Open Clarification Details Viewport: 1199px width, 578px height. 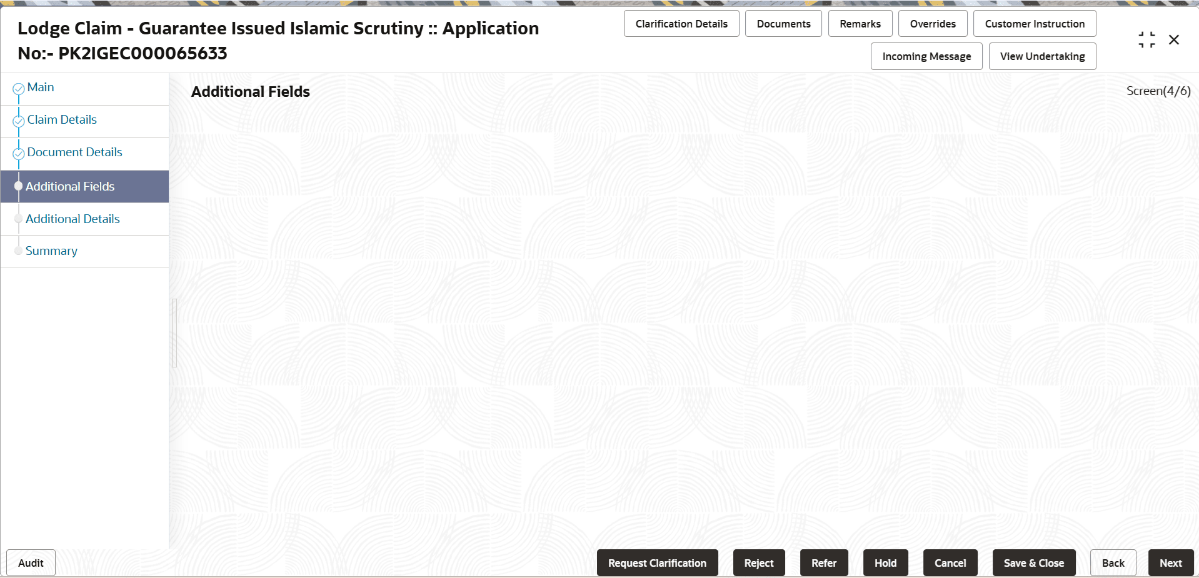pos(681,23)
